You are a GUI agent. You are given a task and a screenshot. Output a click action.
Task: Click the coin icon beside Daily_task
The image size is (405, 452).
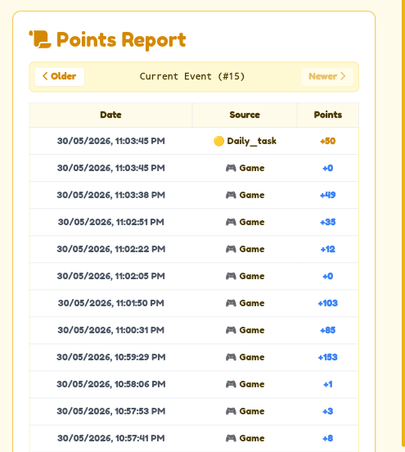pos(218,141)
